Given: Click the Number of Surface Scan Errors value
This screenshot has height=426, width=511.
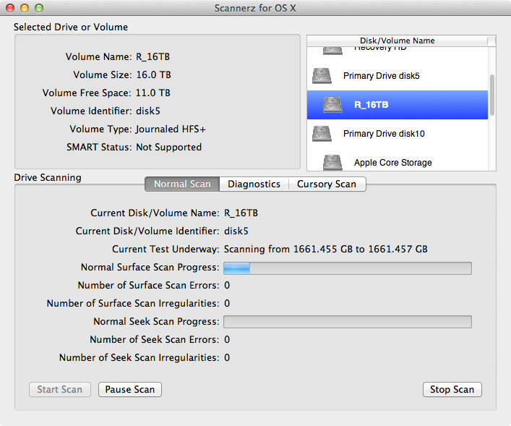Looking at the screenshot, I should tap(227, 286).
